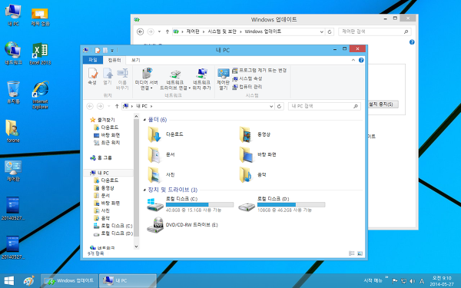461x288 pixels.
Task: Click the navigation pane scroll-down arrow
Action: 136,247
